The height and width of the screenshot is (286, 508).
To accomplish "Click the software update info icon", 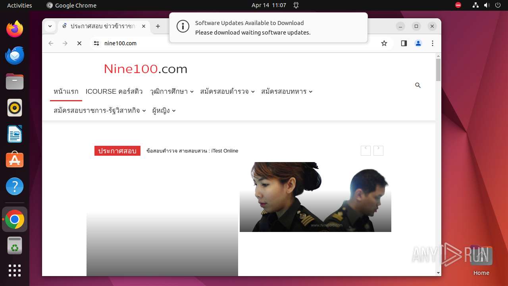I will (183, 27).
